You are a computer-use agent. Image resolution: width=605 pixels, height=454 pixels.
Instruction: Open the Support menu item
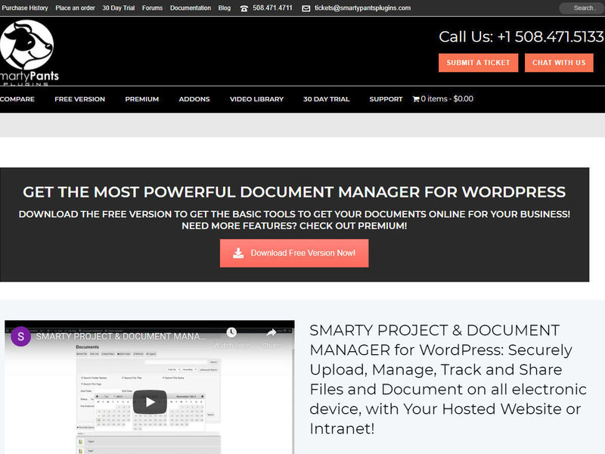click(386, 99)
